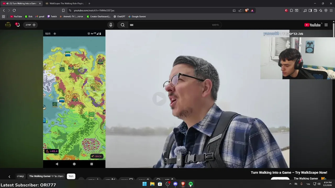Open the Kick bookmark
This screenshot has height=188, width=335.
coord(29,16)
